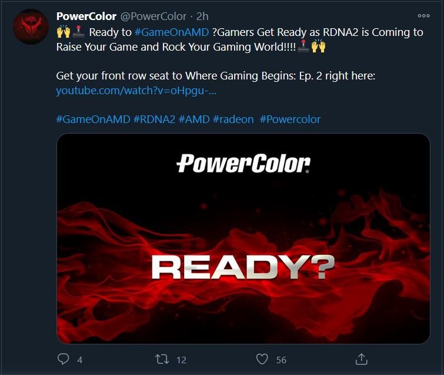This screenshot has height=375, width=444.
Task: Open the youtube.com/watch video link
Action: click(x=136, y=91)
